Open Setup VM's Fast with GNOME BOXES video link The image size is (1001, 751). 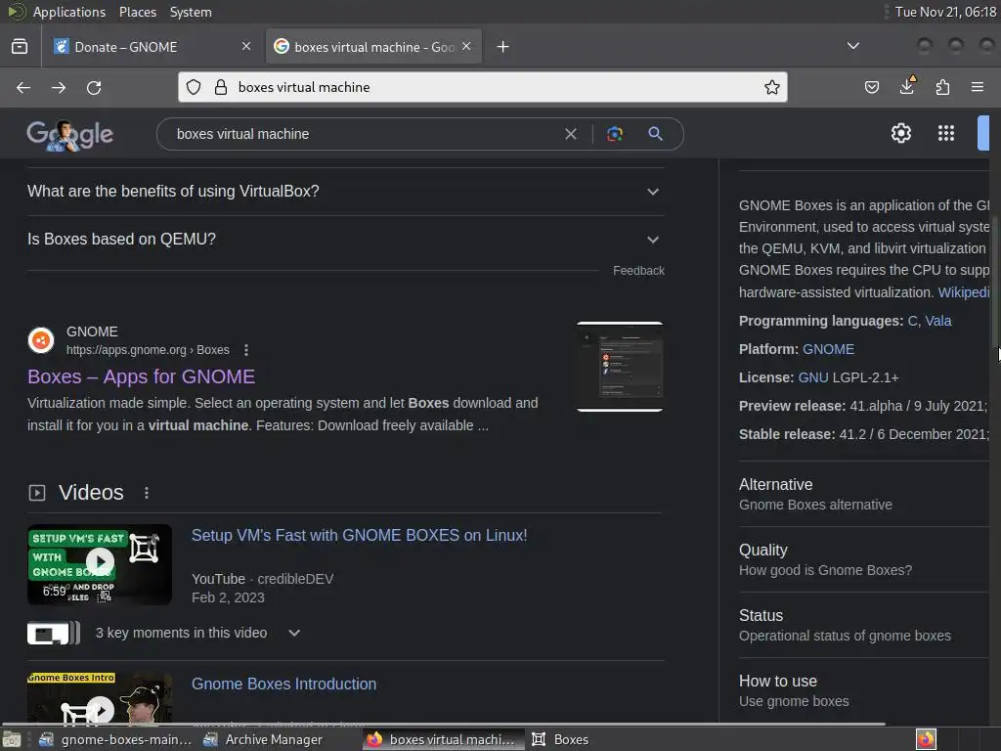(360, 535)
